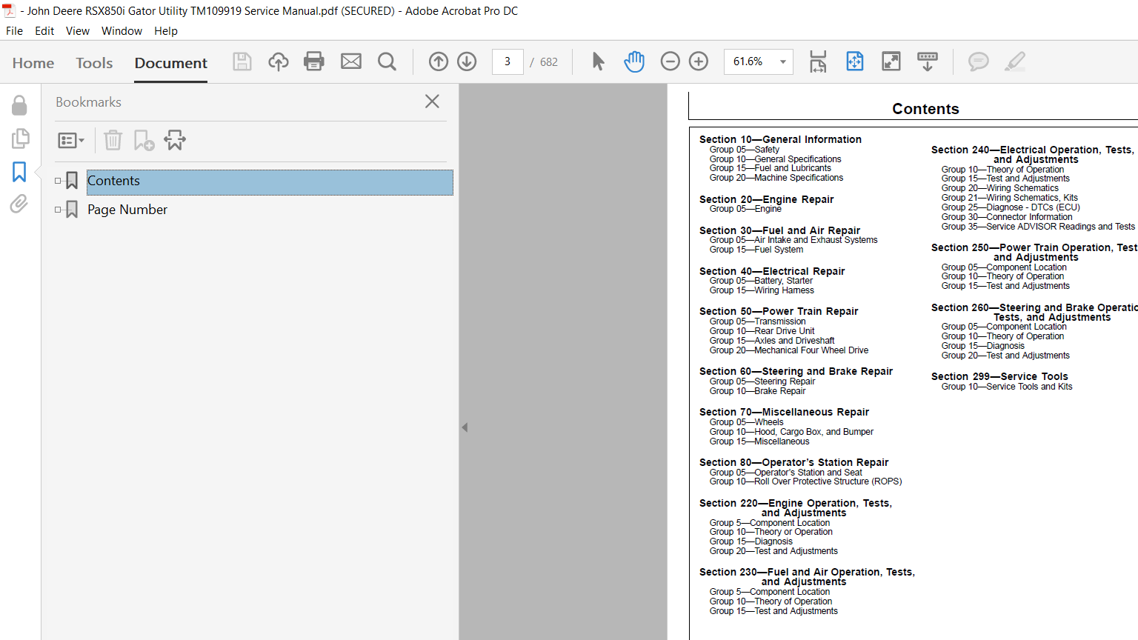Click Group 35—Service ADVISOR Readings line
1138x640 pixels.
point(1038,227)
